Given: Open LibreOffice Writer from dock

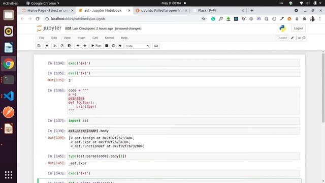Looking at the screenshot, I should [x=9, y=47].
